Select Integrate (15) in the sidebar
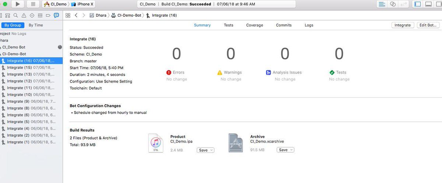Viewport: 442px width, 183px height. point(31,67)
